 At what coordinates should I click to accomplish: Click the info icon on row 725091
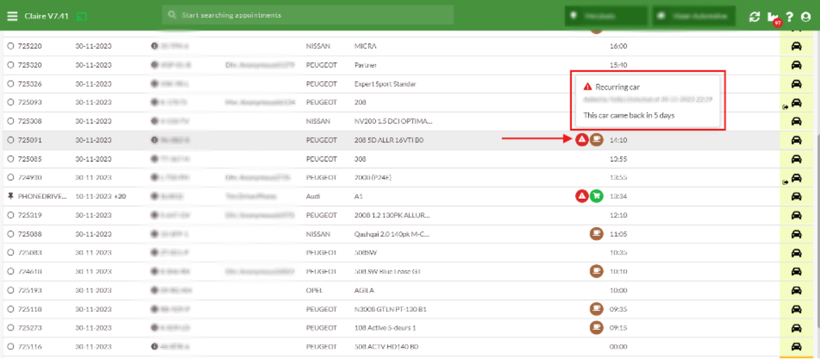[x=154, y=139]
